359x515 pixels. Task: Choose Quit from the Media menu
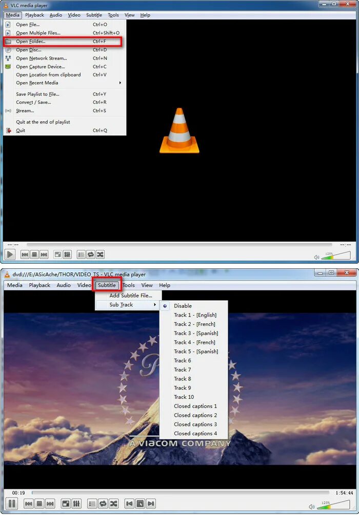(65, 131)
